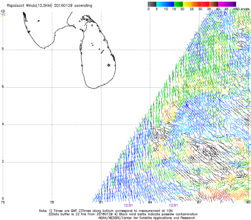Click the '84' longitude axis label
Viewport: 251px width, 220px height.
tap(150, 202)
